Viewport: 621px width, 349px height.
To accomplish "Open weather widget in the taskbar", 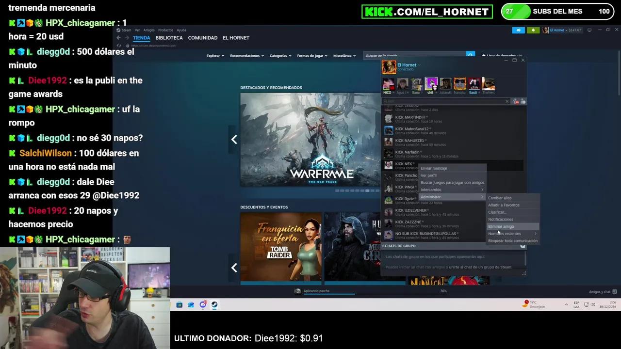I will [534, 304].
